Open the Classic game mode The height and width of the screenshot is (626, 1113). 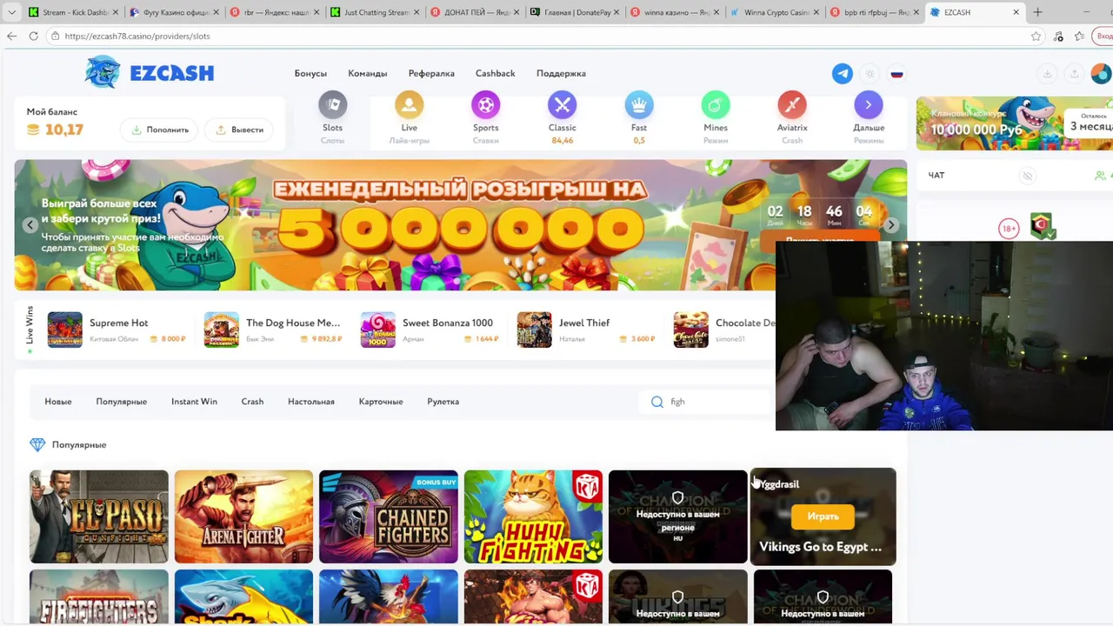tap(562, 117)
